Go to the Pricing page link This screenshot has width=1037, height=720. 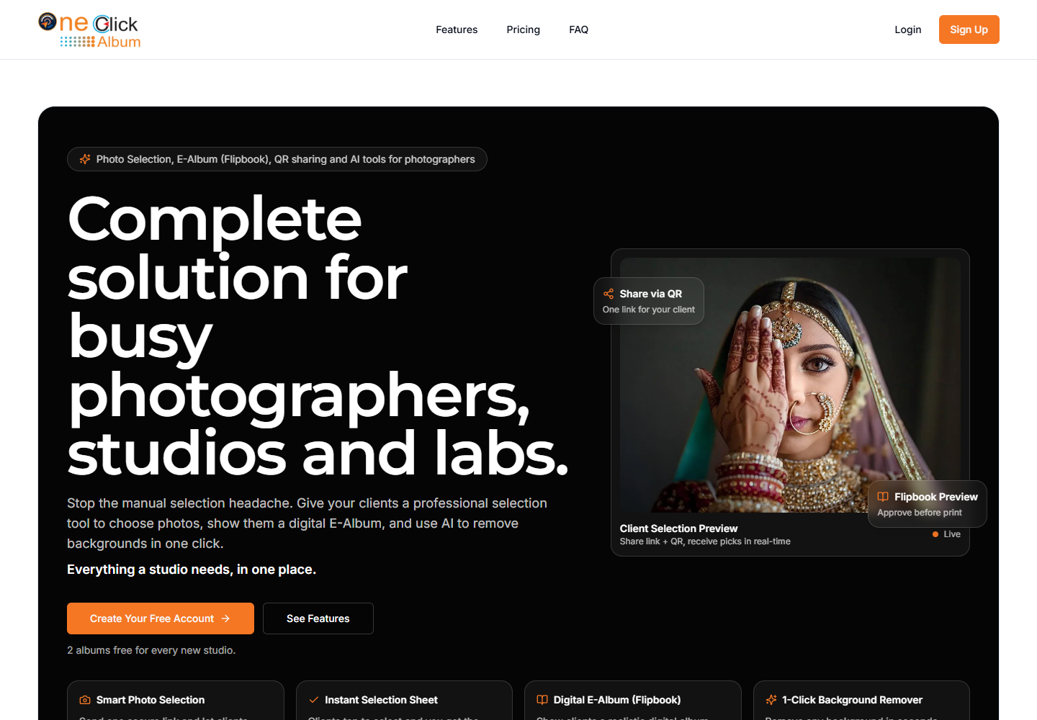[x=523, y=30]
